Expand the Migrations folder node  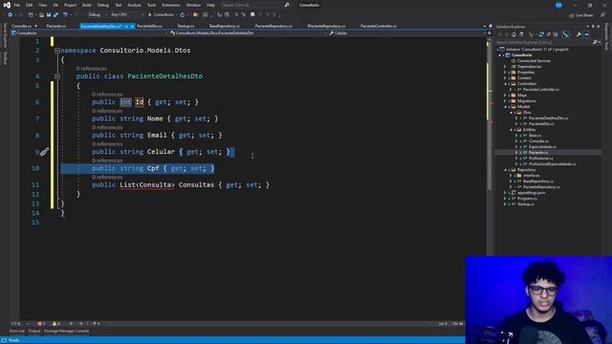pyautogui.click(x=505, y=101)
